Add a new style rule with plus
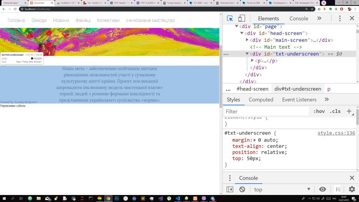The height and width of the screenshot is (202, 359). [349, 111]
